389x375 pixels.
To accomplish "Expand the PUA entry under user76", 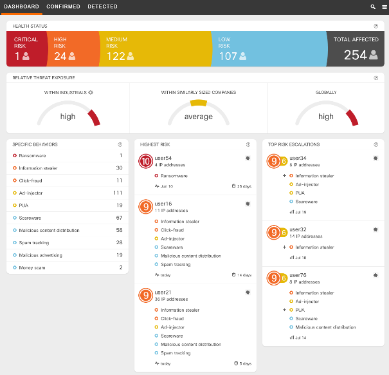I will (x=284, y=310).
